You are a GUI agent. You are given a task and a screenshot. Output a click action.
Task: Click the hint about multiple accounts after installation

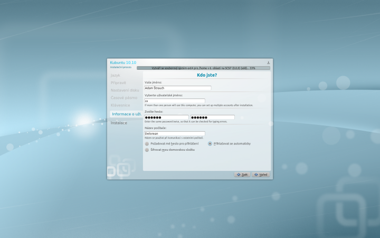pyautogui.click(x=199, y=105)
